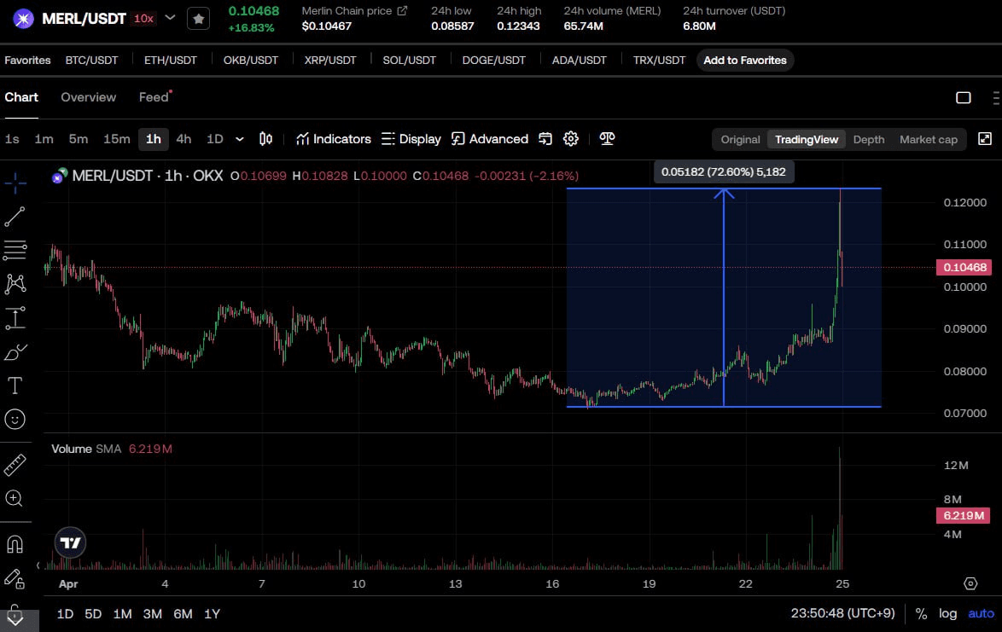
Task: Open the DOGE/USDT pair
Action: [x=494, y=60]
